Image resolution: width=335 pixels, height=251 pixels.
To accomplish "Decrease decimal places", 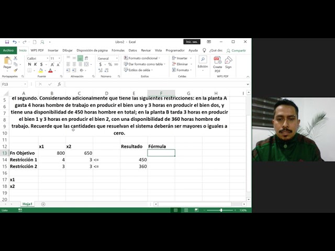I will point(106,70).
